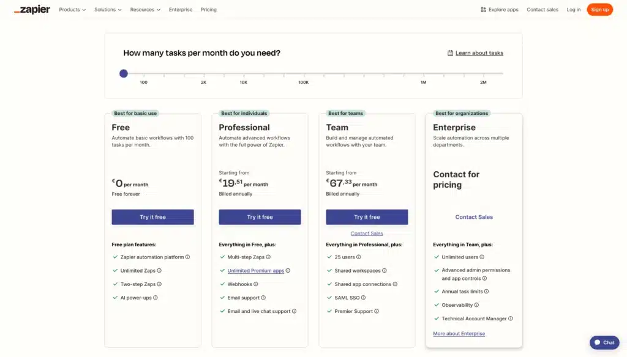Show info icon next to Technical Account Manager
Viewport: 627px width, 357px height.
511,318
